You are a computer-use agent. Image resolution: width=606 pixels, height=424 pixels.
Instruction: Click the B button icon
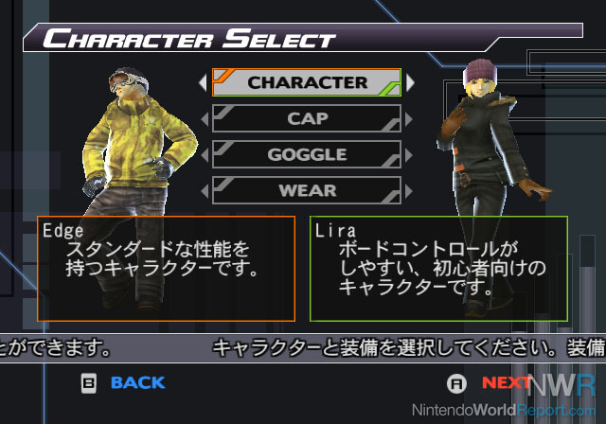click(x=88, y=383)
